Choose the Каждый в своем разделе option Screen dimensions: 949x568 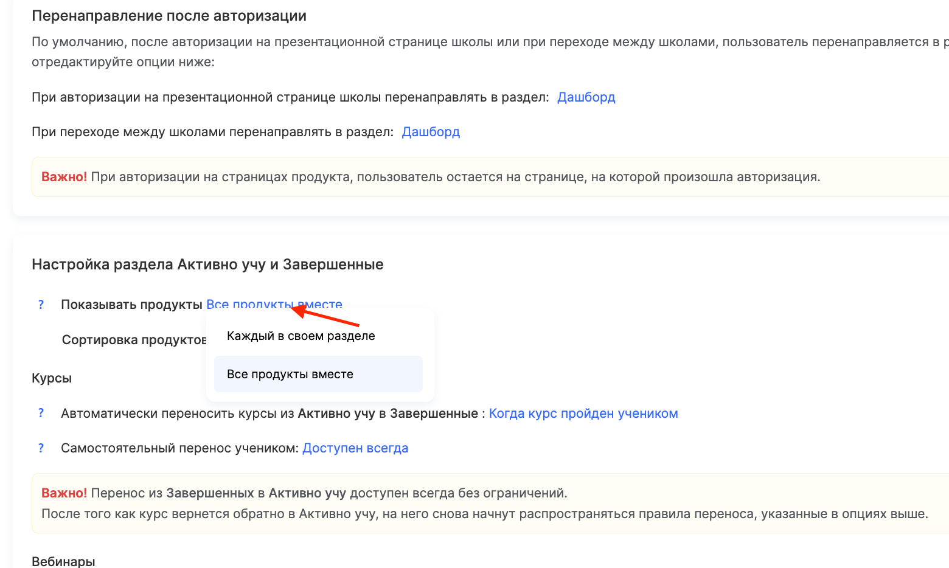click(x=301, y=336)
